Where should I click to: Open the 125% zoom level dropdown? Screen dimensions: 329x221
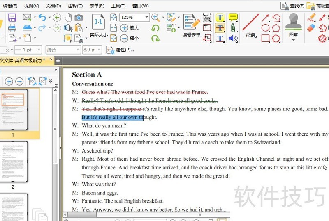pos(146,17)
